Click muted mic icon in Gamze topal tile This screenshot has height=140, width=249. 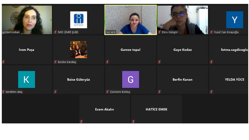(x=107, y=62)
